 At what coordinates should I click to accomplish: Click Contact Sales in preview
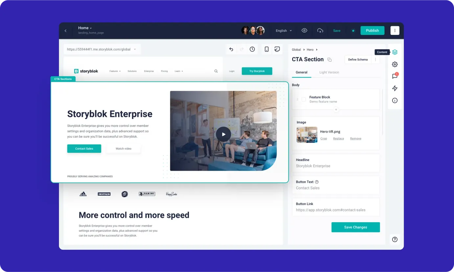click(x=84, y=149)
